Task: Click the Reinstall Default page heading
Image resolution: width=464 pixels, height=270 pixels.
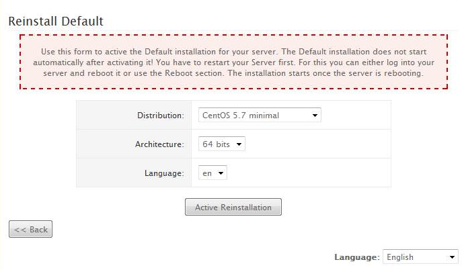Action: click(x=56, y=21)
